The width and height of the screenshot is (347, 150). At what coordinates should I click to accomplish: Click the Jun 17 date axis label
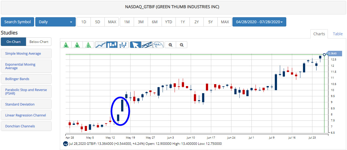(211, 138)
